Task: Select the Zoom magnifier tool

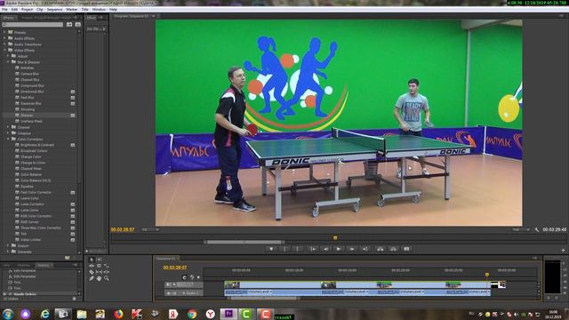Action: [x=107, y=278]
